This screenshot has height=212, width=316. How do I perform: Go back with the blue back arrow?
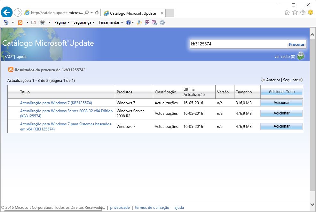coord(7,12)
